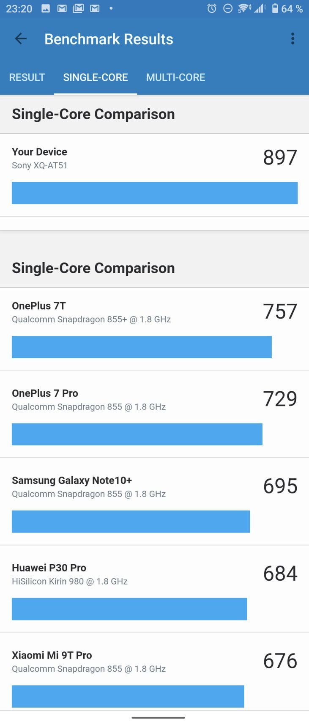309x722 pixels.
Task: Tap the cellular signal status icon
Action: pyautogui.click(x=260, y=8)
